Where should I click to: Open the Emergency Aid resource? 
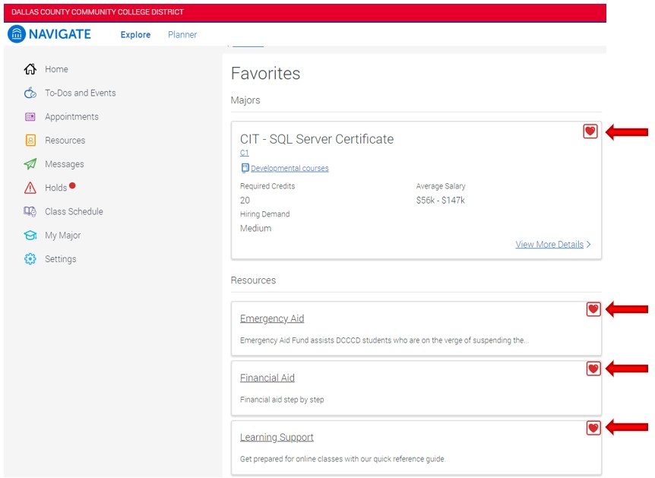point(271,318)
